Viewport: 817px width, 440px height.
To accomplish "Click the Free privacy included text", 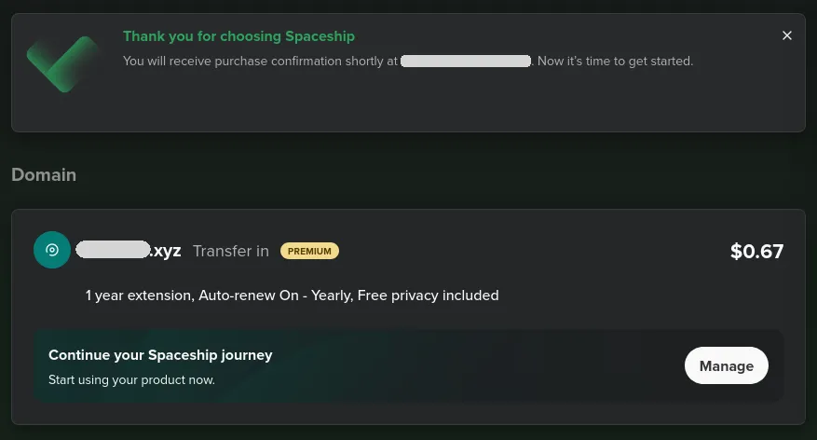I will click(x=429, y=296).
